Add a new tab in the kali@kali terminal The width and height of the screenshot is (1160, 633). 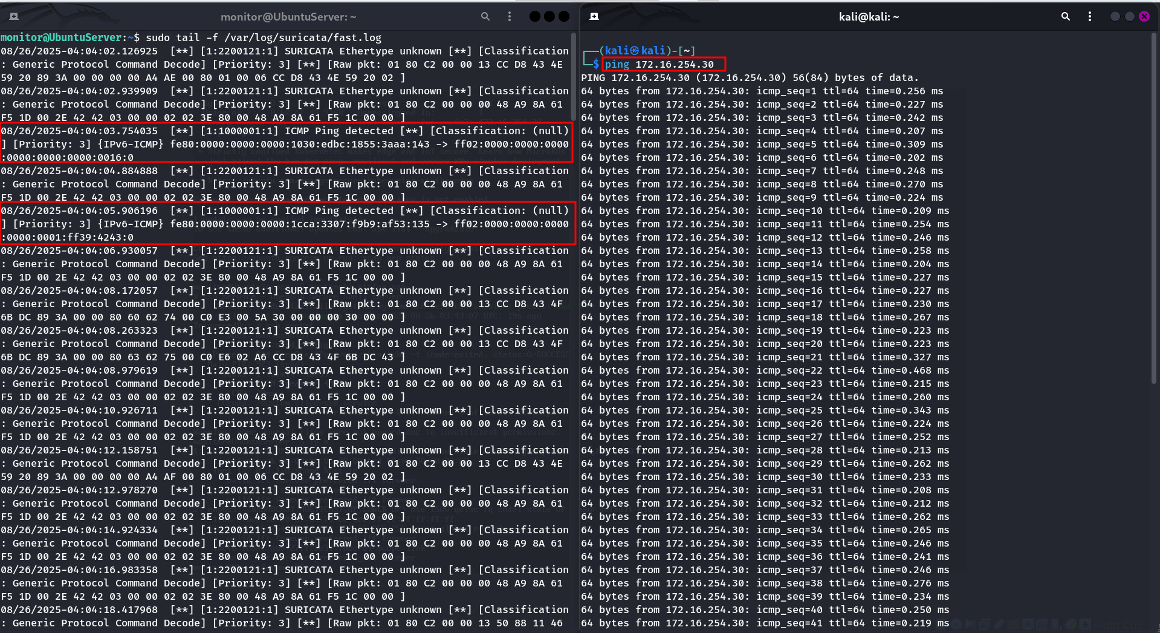point(594,17)
